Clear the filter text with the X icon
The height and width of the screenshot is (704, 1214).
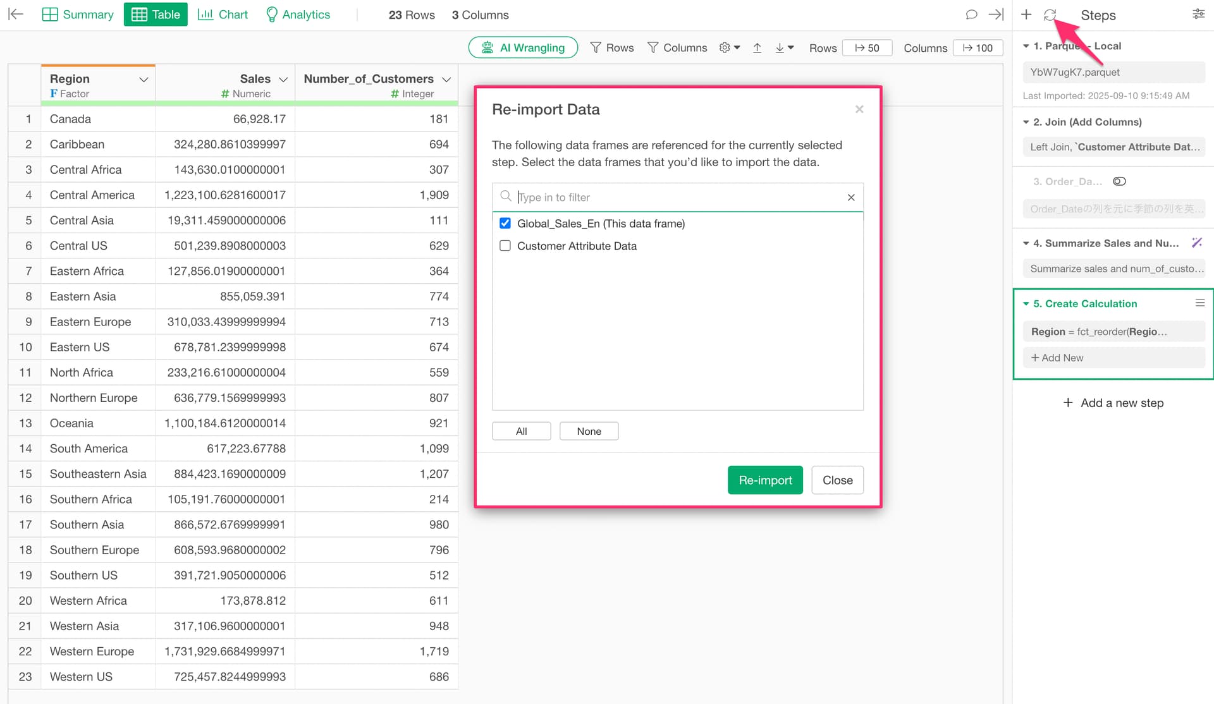pos(851,197)
